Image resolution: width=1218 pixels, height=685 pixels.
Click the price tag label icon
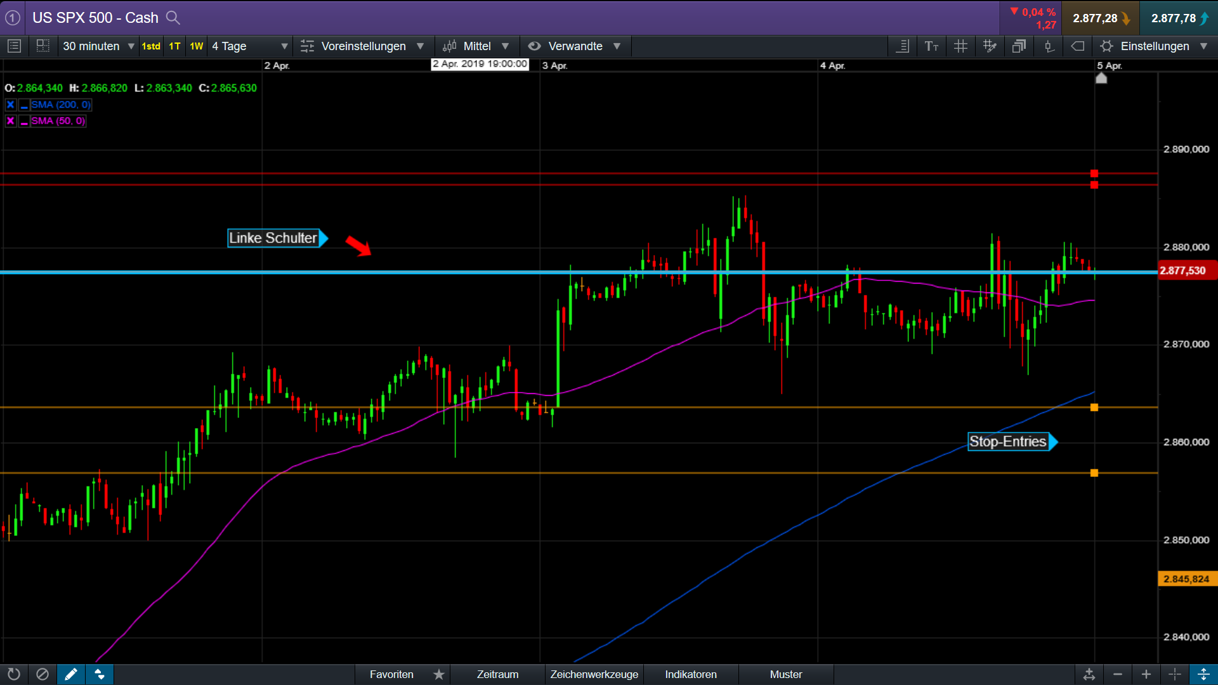1077,46
